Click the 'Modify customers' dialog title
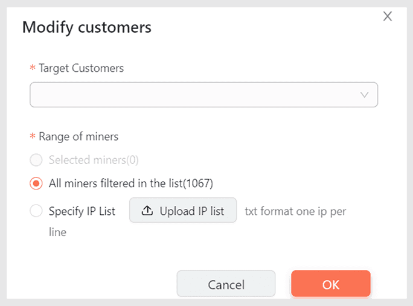The image size is (413, 306). point(86,27)
